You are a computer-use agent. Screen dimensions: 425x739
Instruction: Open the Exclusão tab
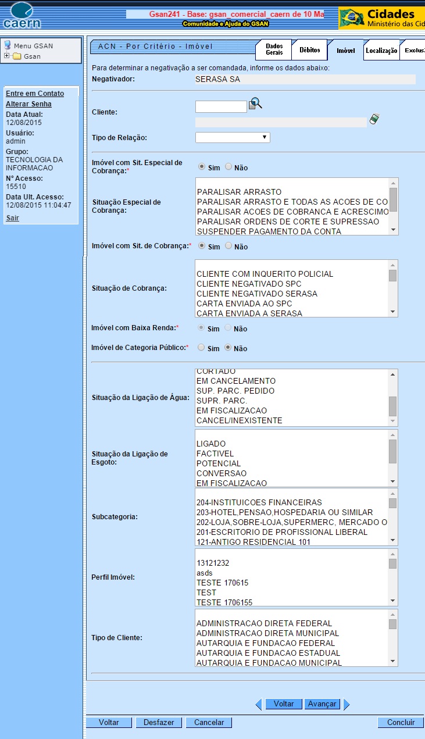(x=413, y=51)
